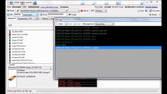Click the Pwd send icon
The height and width of the screenshot is (94, 167).
[x=41, y=15]
